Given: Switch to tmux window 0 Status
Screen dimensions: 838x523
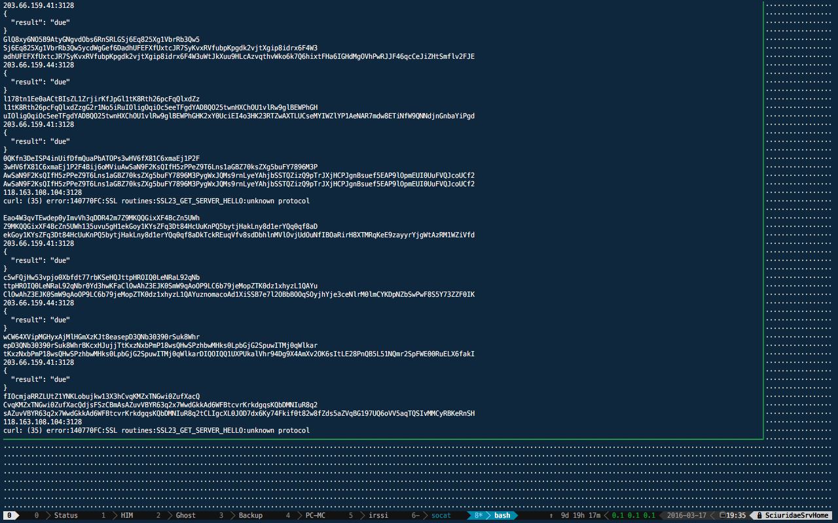Looking at the screenshot, I should pos(56,515).
